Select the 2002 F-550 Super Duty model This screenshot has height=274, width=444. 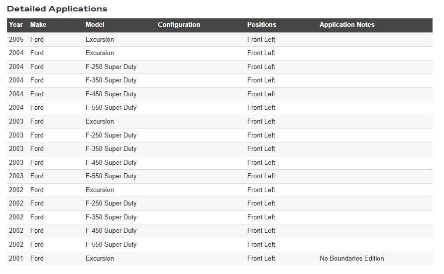[111, 245]
